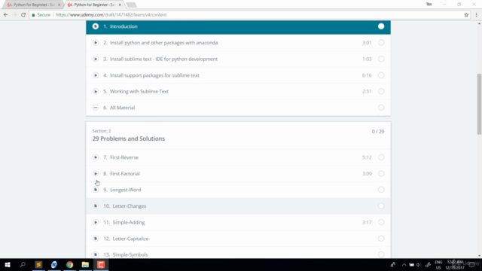Viewport: 482px width, 271px height.
Task: Toggle completion circle for Letter-Changes
Action: (381, 206)
